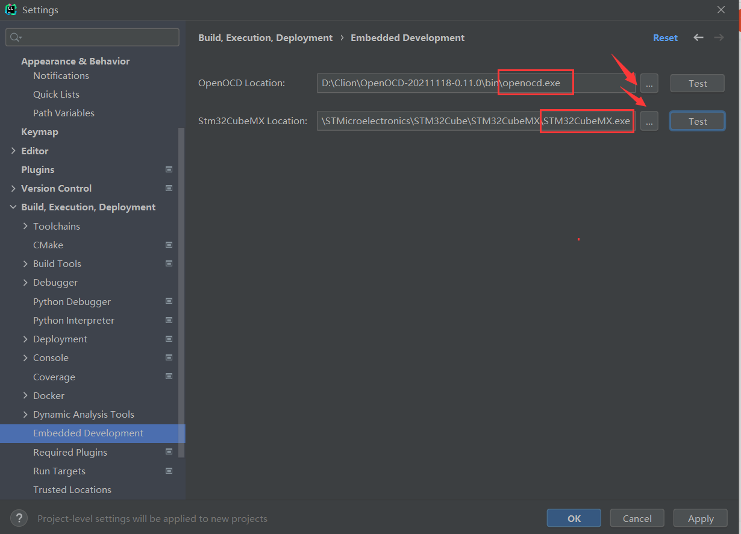Viewport: 741px width, 534px height.
Task: Click the project-level icon beside Python Debugger
Action: tap(169, 301)
